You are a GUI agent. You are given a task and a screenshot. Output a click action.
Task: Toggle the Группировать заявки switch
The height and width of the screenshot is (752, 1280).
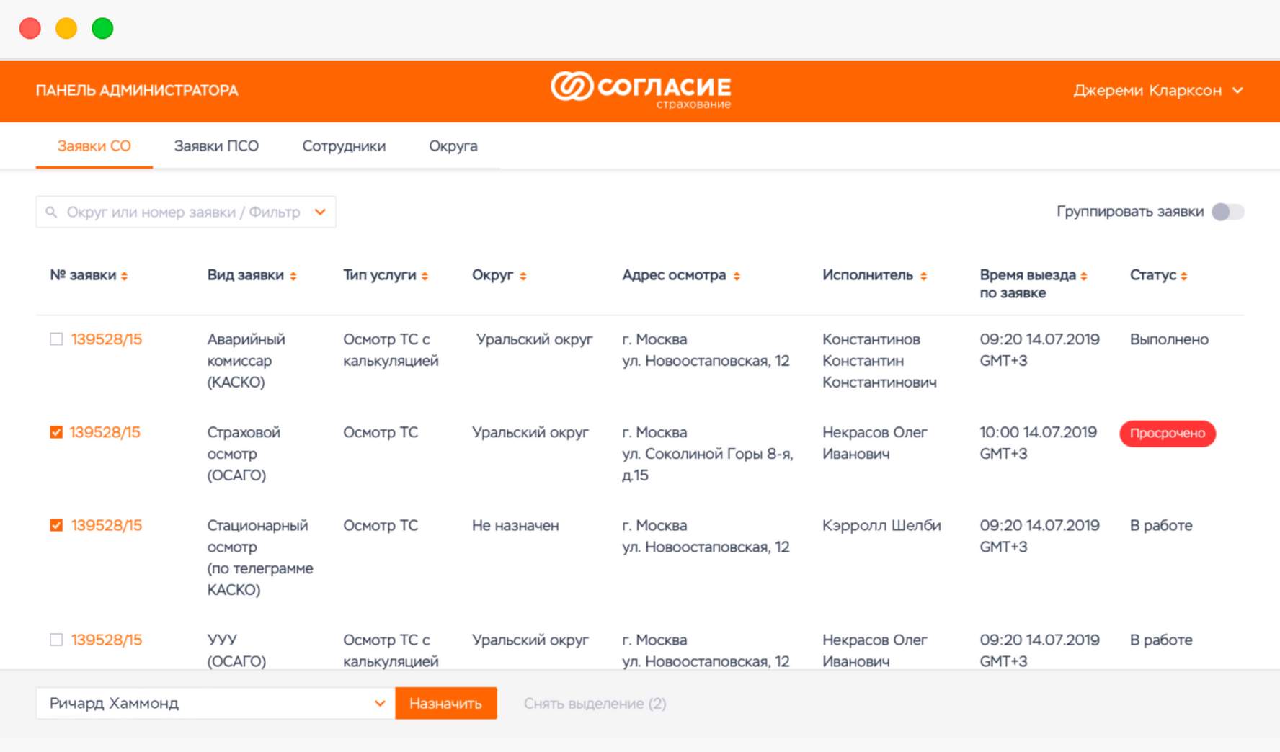[1227, 212]
